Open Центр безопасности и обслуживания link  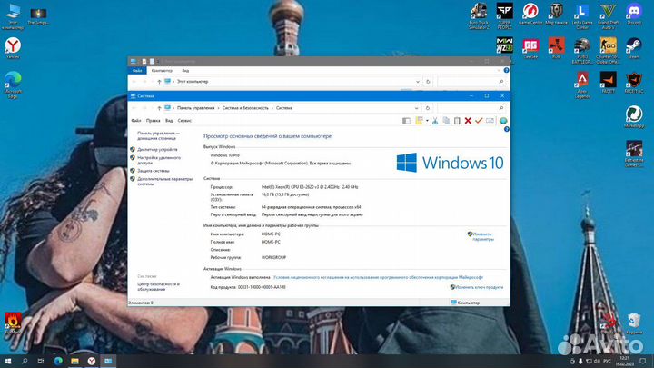tap(158, 286)
